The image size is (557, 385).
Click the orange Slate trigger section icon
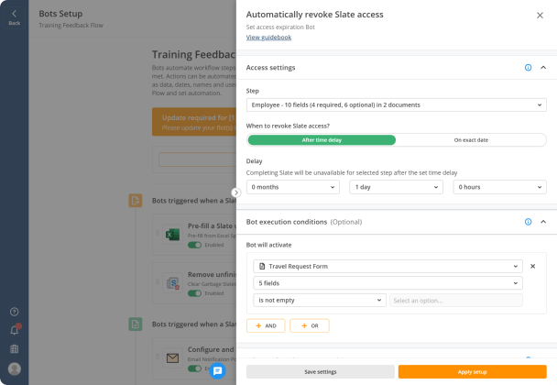136,201
